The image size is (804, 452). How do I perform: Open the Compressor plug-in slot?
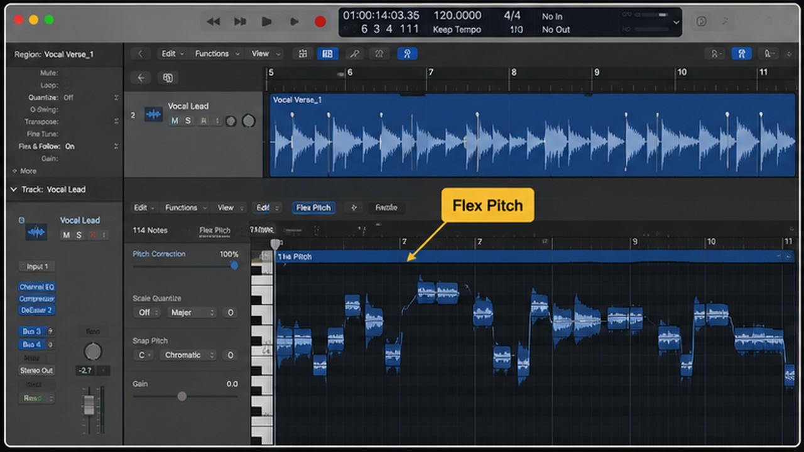click(x=36, y=299)
